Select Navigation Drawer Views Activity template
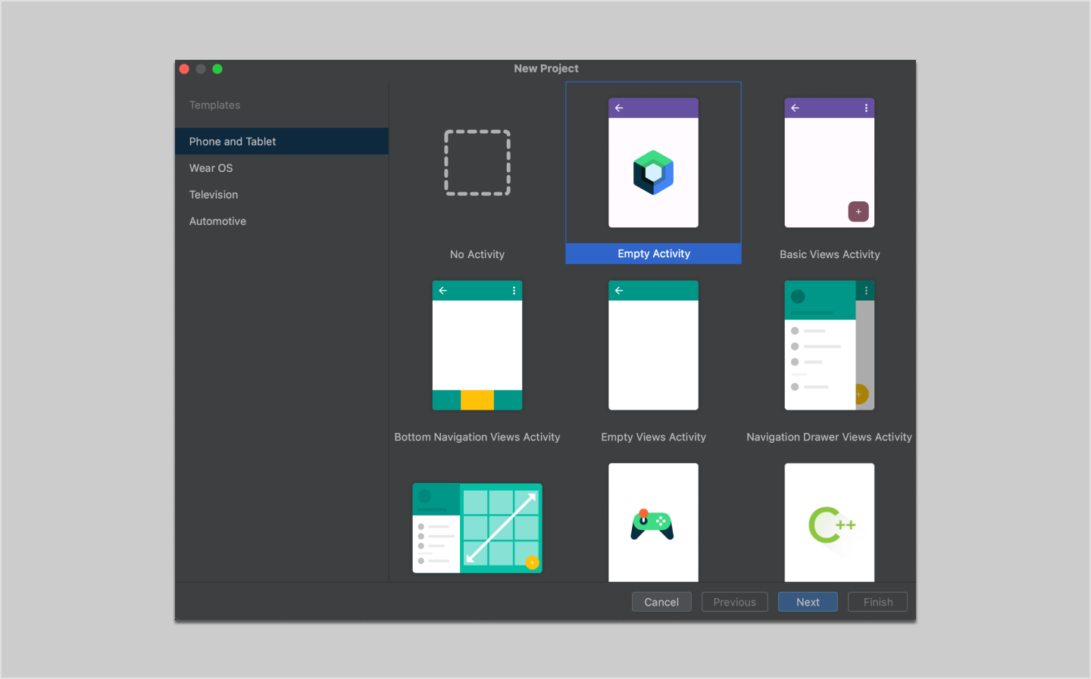 [x=829, y=345]
